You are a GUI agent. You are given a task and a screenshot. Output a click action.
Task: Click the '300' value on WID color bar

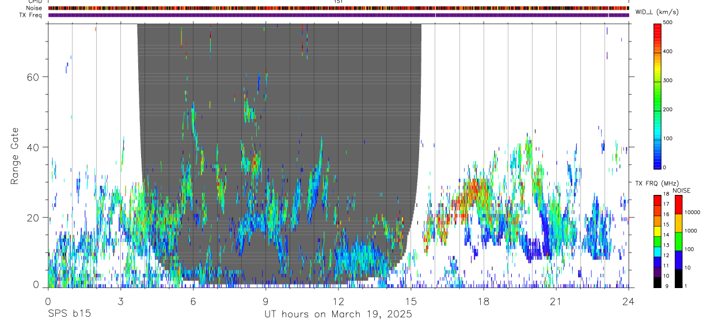click(x=668, y=80)
